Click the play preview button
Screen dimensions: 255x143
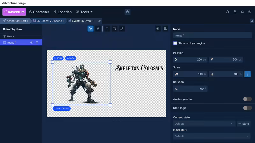coord(127,12)
